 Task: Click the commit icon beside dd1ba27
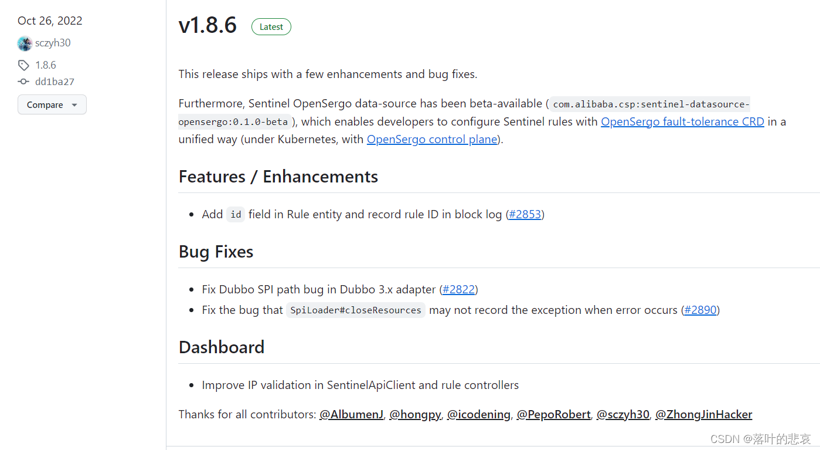pos(23,82)
